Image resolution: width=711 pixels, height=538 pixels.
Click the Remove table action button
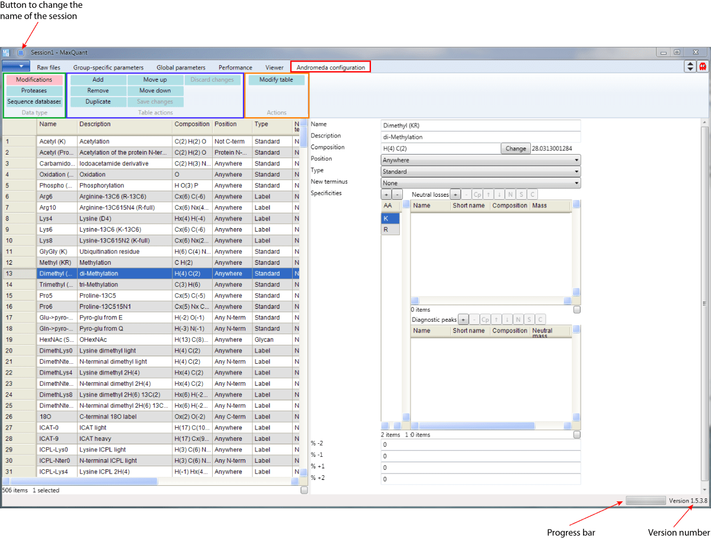[x=98, y=91]
